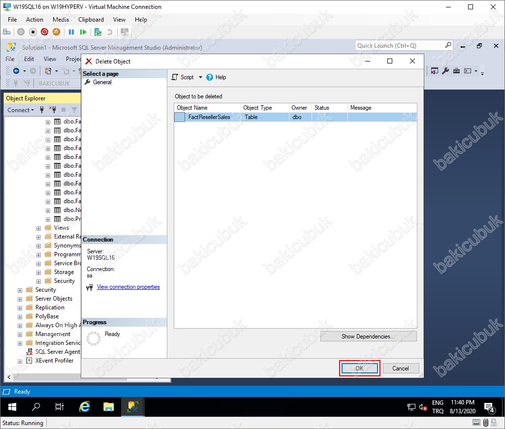Screen dimensions: 505x429
Task: Click the muted volume tray icon
Action: tap(423, 407)
